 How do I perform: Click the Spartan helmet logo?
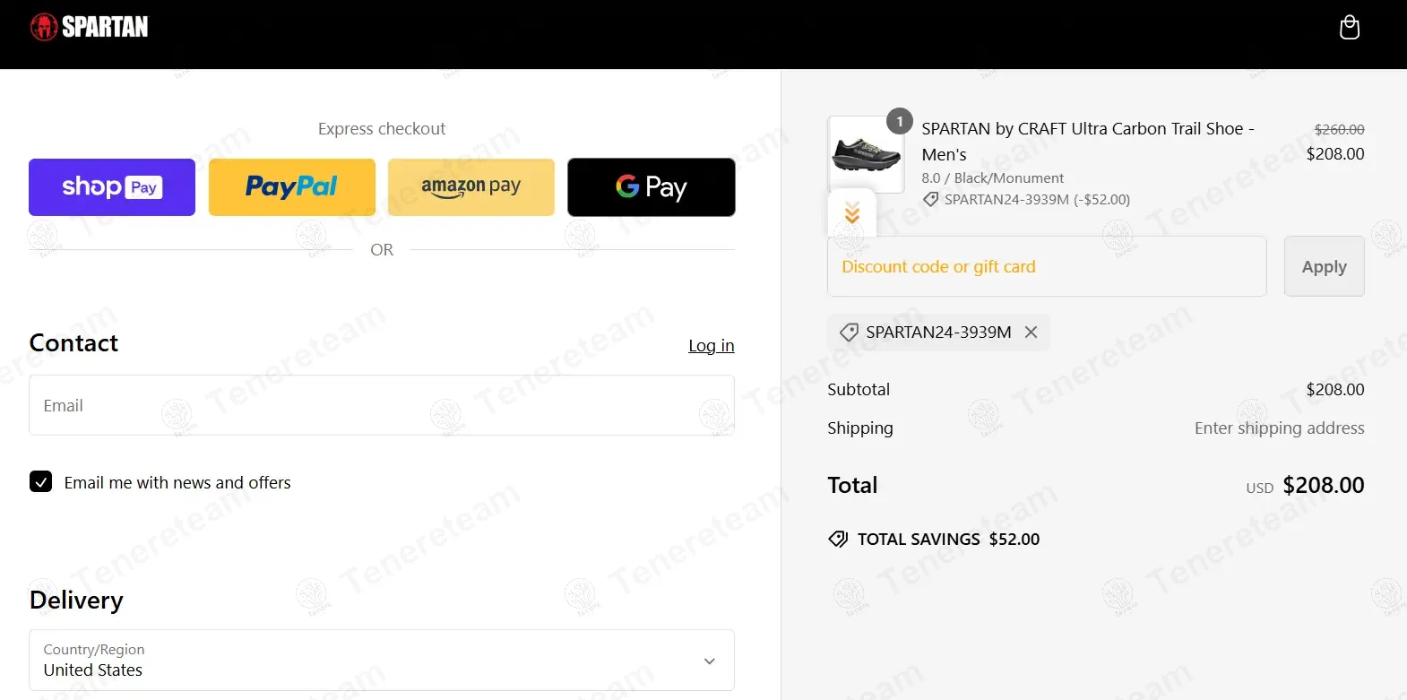pyautogui.click(x=43, y=27)
